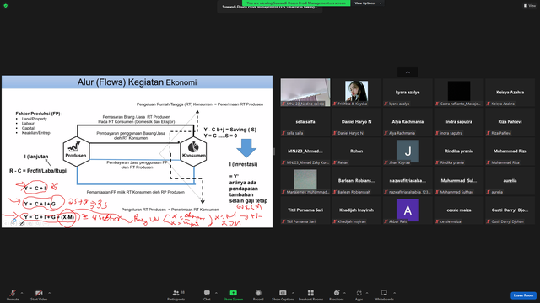Select the MNJ 23_Nadine video tile

point(305,92)
